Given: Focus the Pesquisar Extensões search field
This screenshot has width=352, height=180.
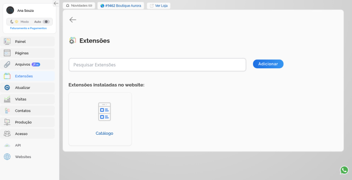Looking at the screenshot, I should pyautogui.click(x=157, y=65).
